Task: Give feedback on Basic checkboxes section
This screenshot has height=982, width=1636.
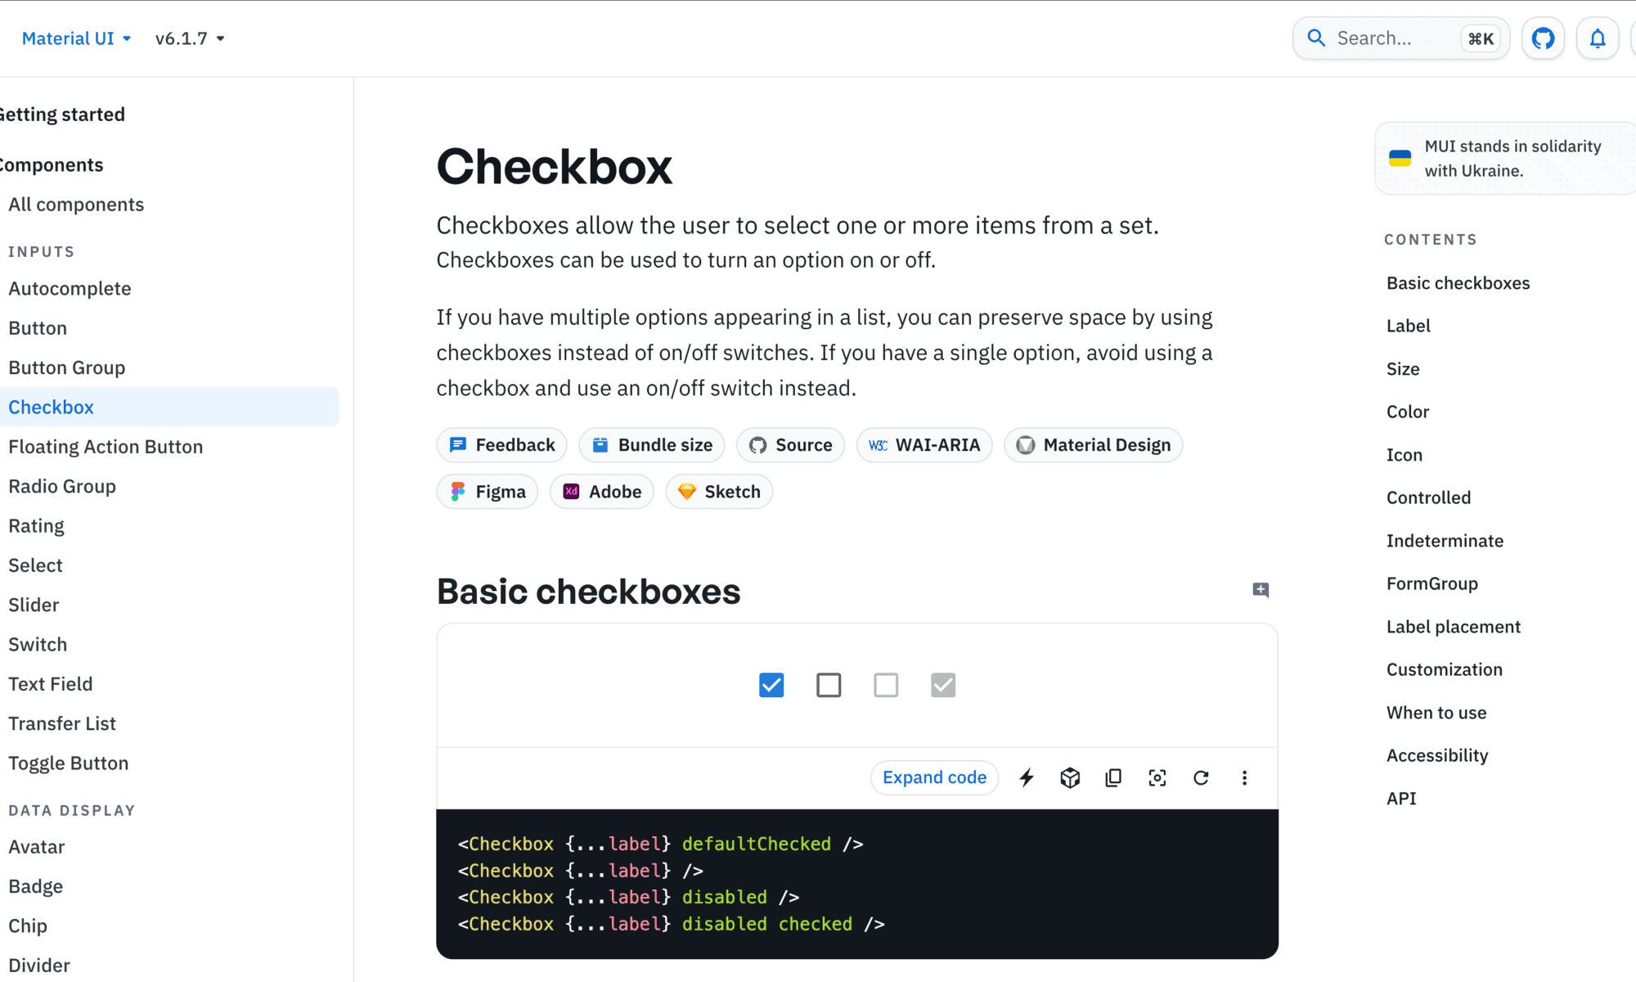Action: click(1261, 590)
